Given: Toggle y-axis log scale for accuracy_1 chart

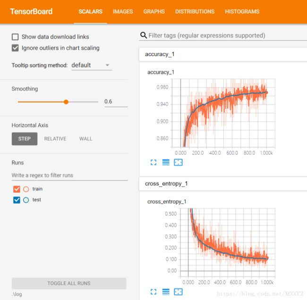Looking at the screenshot, I should point(166,162).
